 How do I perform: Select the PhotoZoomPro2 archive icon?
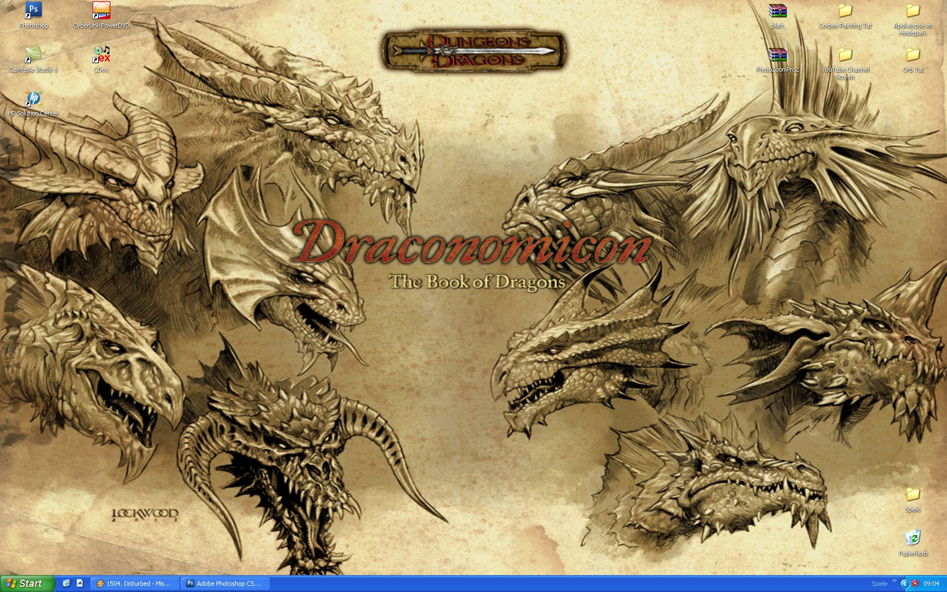(x=777, y=59)
